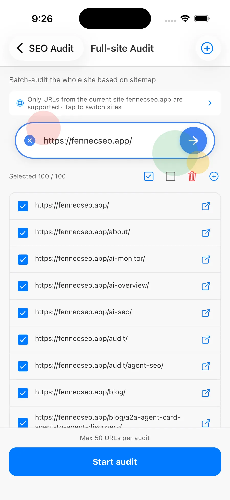
Task: Toggle the /ai-seo/ URL checkbox
Action: pos(23,313)
